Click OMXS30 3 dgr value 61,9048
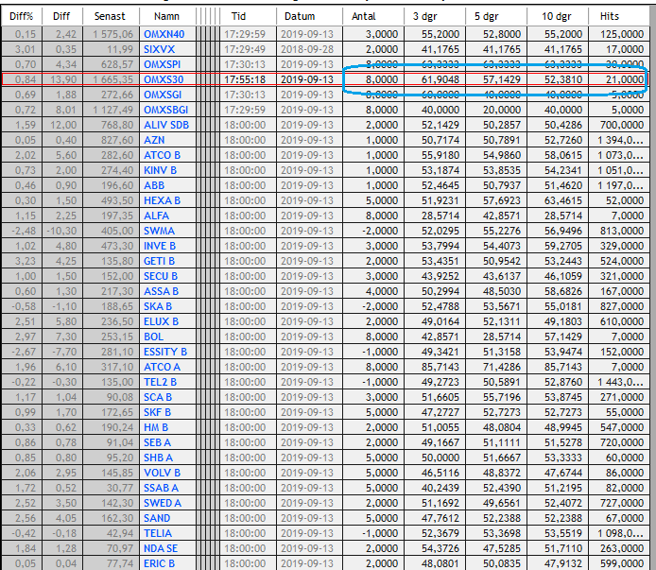This screenshot has height=570, width=656. tap(440, 79)
